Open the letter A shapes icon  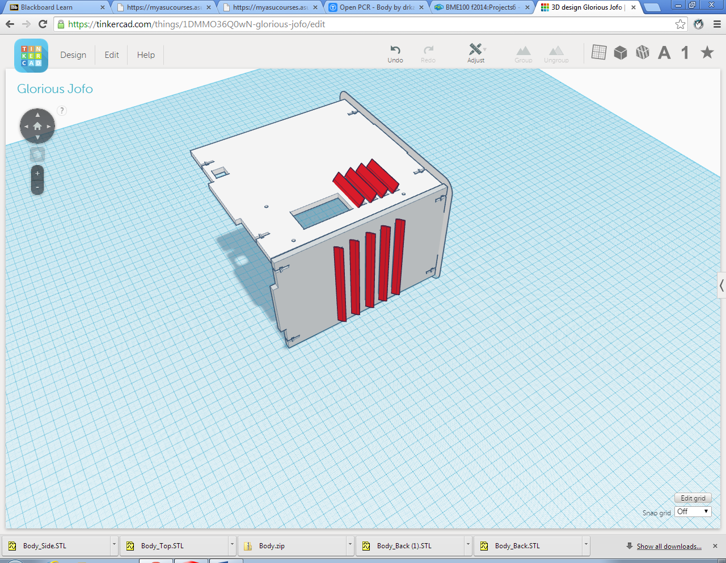point(664,53)
